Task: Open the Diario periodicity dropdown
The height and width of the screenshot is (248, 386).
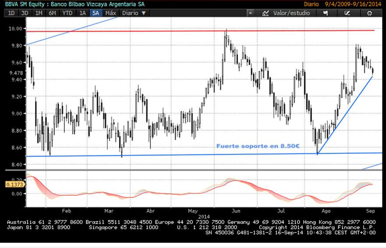Action: [x=134, y=13]
